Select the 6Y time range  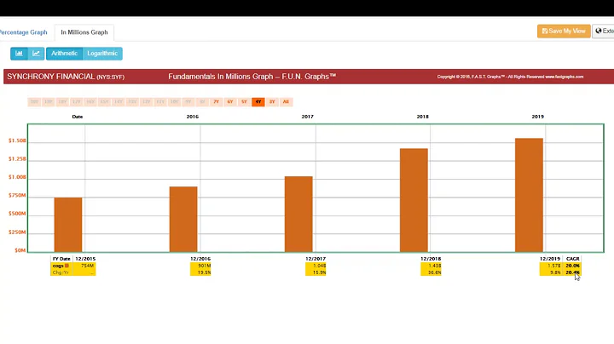pyautogui.click(x=230, y=101)
